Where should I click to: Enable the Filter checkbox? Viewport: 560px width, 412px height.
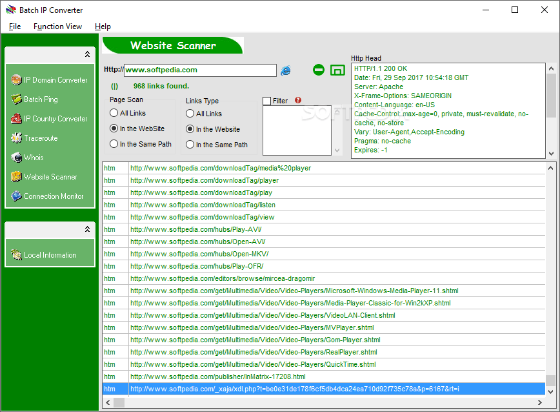[x=267, y=101]
